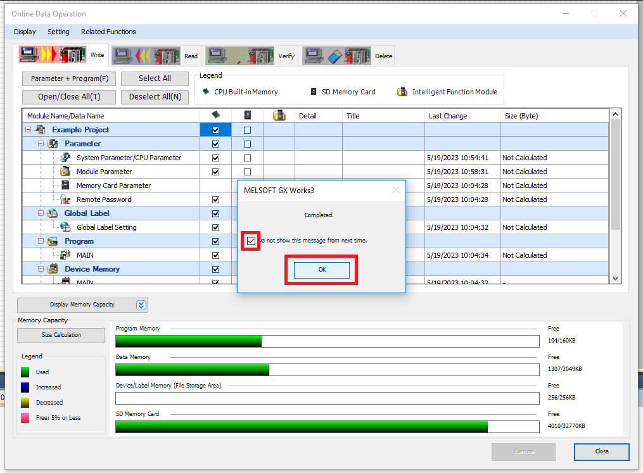This screenshot has width=643, height=473.
Task: Click the Read from PLC icon
Action: coord(146,56)
